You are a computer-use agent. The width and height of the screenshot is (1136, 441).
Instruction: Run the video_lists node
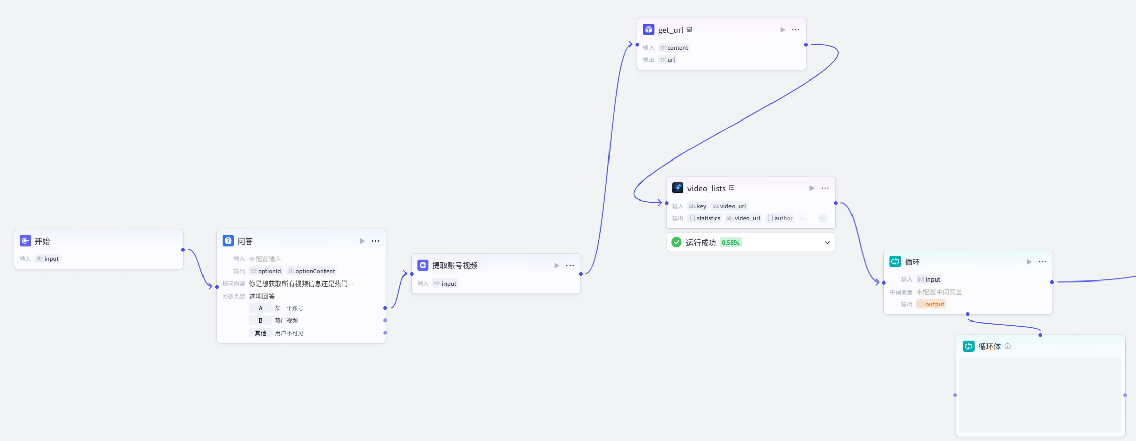point(812,188)
